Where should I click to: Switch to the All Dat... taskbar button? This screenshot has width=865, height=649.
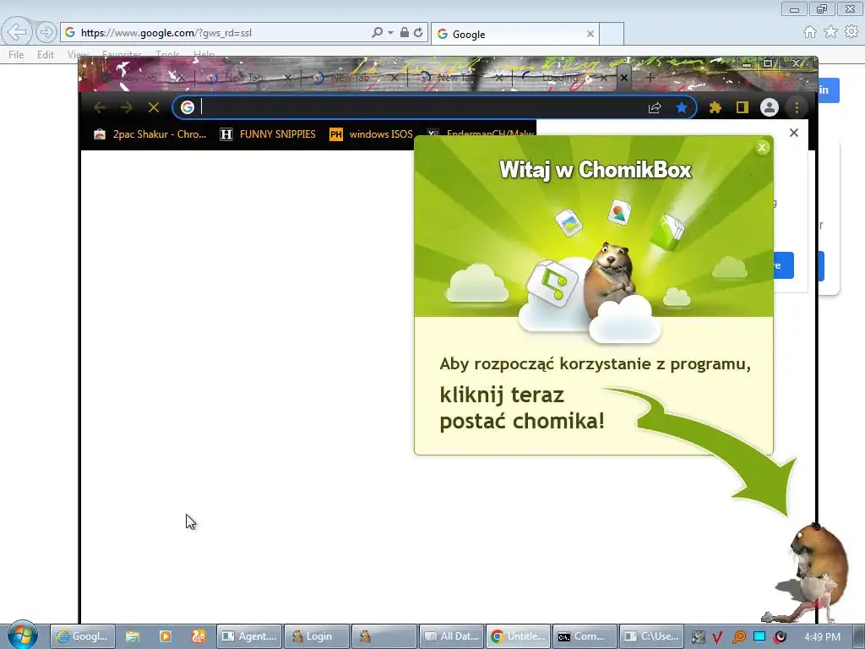pyautogui.click(x=452, y=636)
